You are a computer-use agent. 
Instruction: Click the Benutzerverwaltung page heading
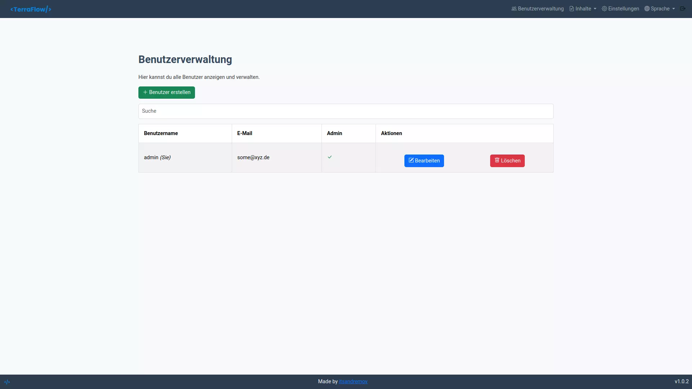(x=185, y=59)
